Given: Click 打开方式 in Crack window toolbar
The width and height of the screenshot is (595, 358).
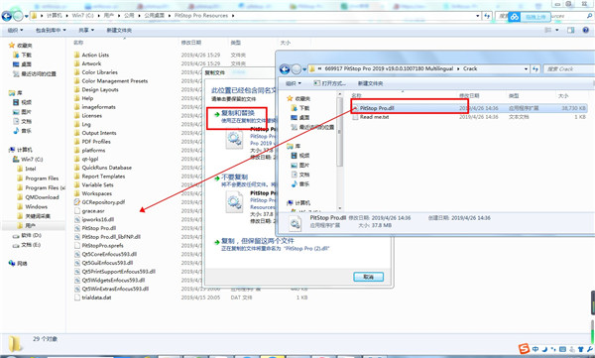Looking at the screenshot, I should click(x=330, y=83).
